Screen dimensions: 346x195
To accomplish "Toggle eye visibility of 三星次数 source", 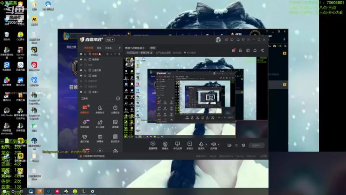I will [81, 70].
